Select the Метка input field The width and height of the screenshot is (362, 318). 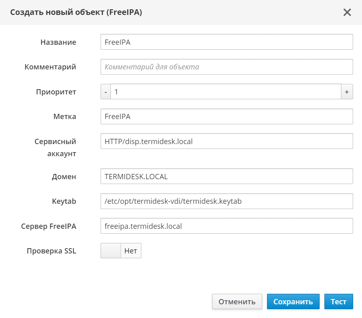[227, 117]
